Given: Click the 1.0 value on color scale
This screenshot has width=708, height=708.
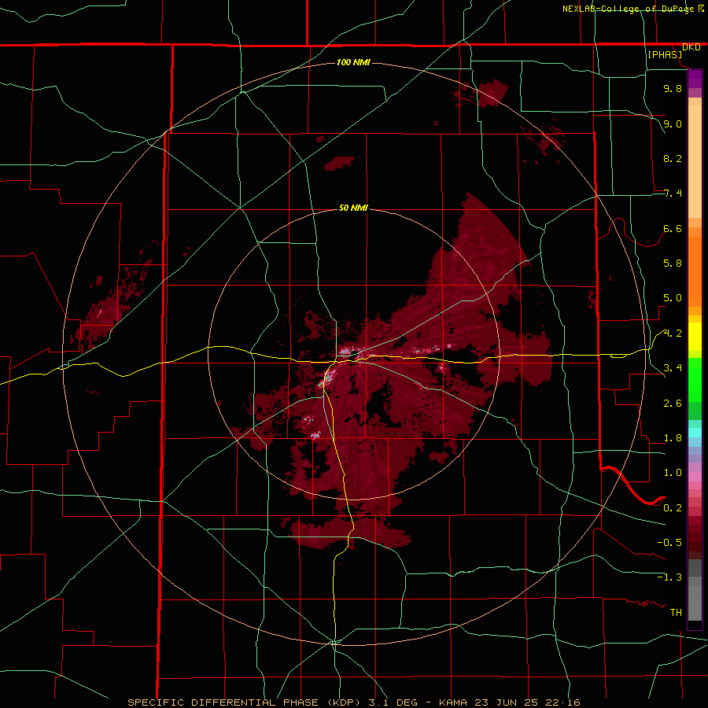Looking at the screenshot, I should point(673,473).
